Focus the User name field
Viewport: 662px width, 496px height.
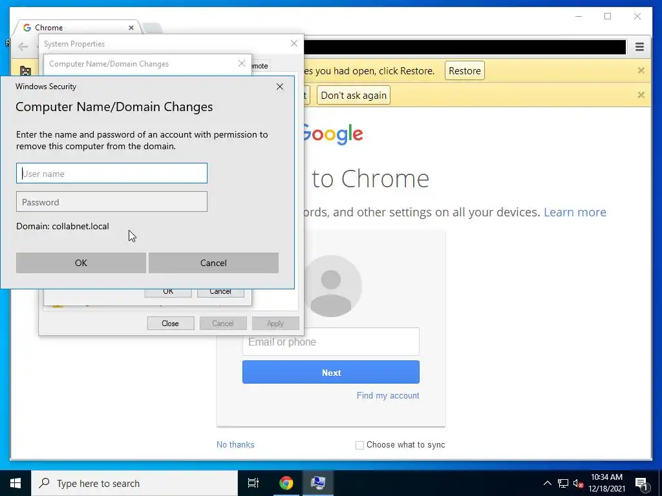click(x=112, y=173)
